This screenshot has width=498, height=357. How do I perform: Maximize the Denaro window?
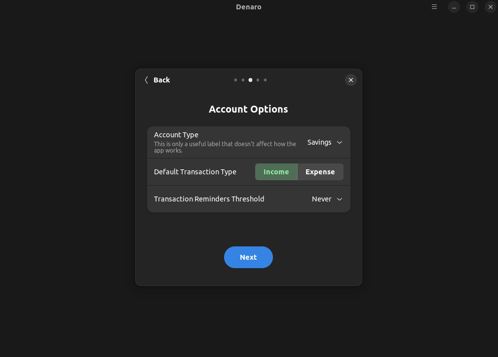472,7
